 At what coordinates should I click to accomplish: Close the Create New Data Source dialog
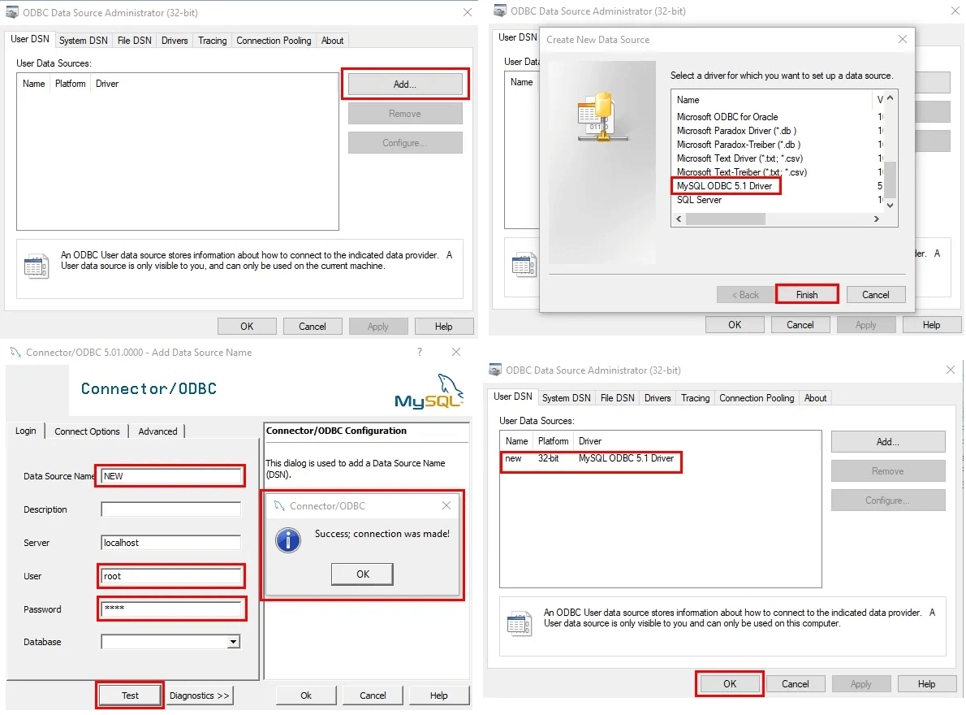pos(903,40)
